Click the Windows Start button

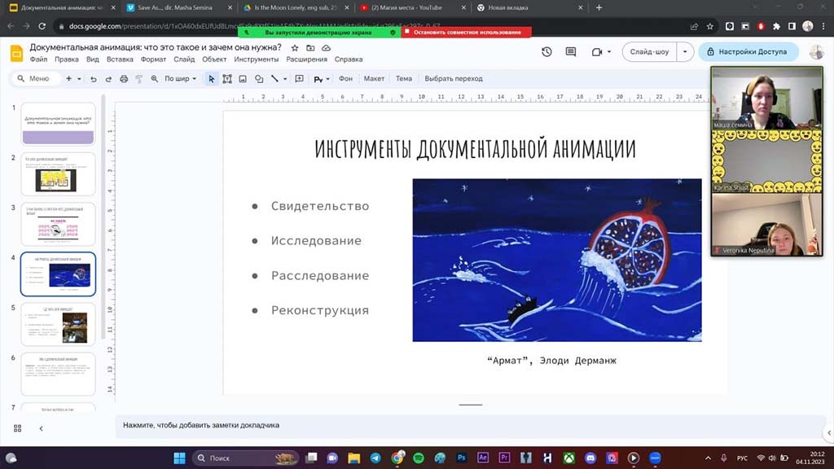[x=180, y=458]
